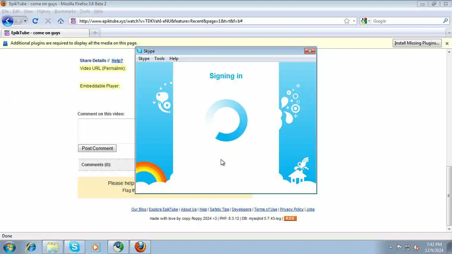Open the Windows Start menu orb

[x=9, y=247]
